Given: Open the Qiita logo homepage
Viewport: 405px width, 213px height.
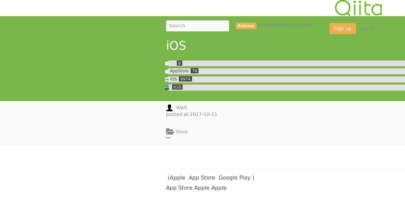Looking at the screenshot, I should coord(358,8).
